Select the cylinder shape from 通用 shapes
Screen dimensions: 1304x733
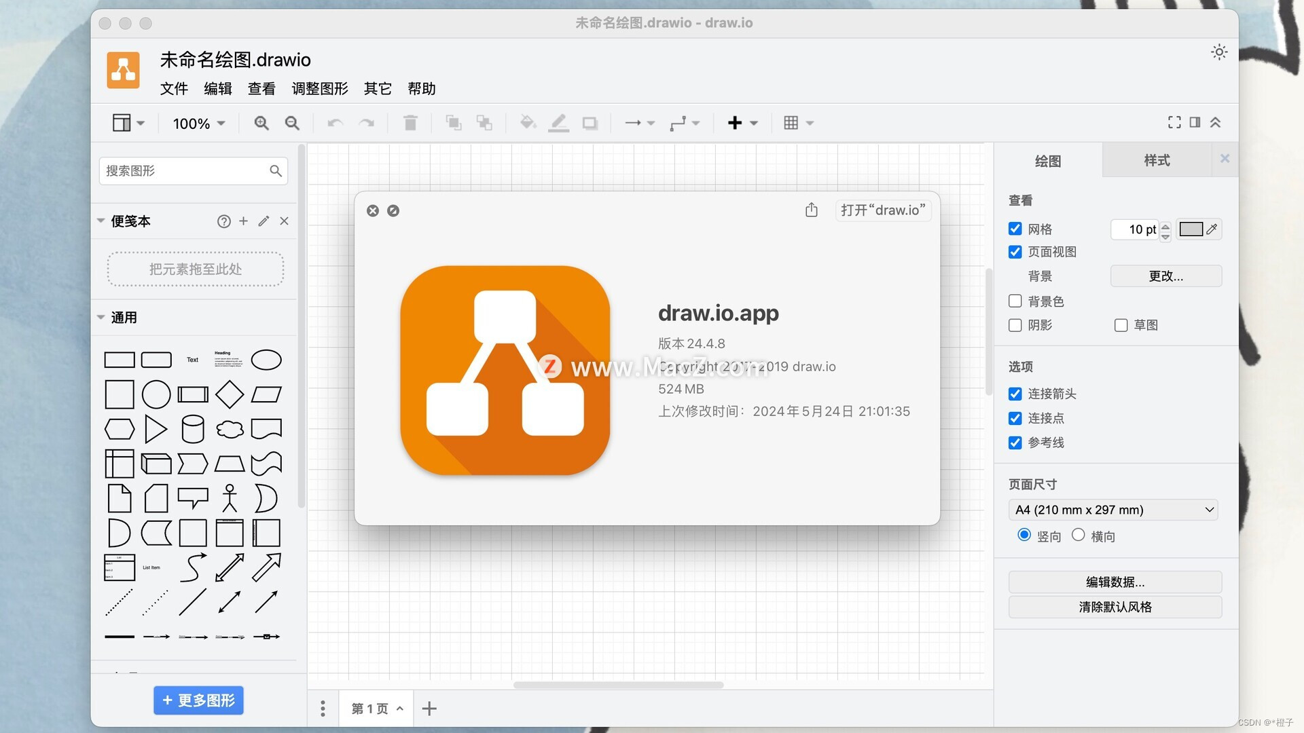[x=193, y=428]
